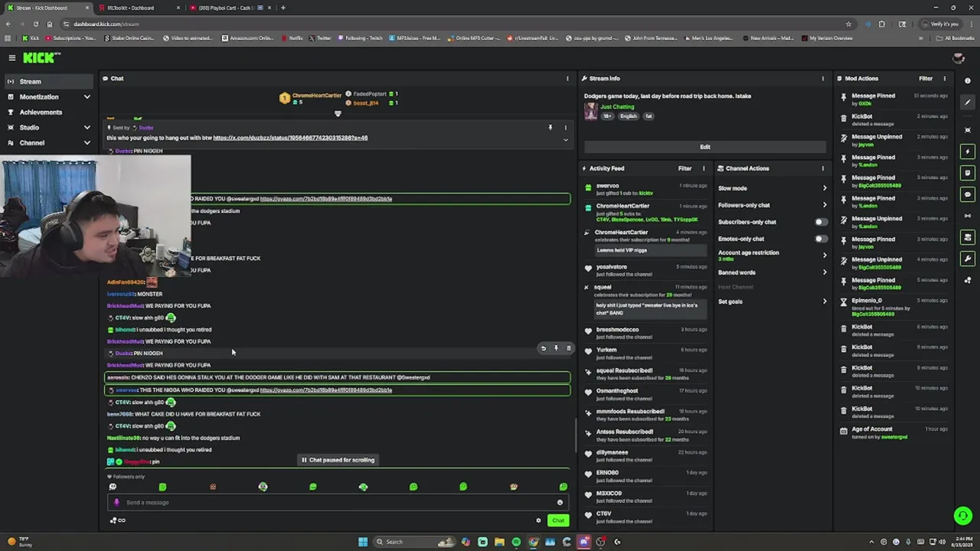Click the Send a message input field
This screenshot has width=980, height=551.
click(x=337, y=503)
